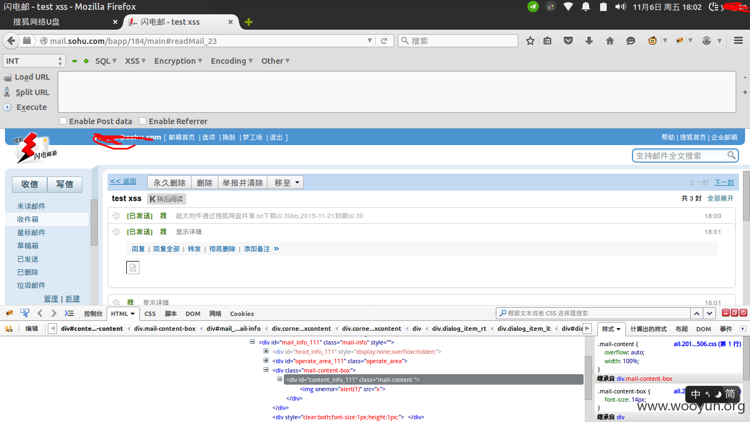Open the bookmarks list icon
This screenshot has width=750, height=422.
pos(547,41)
